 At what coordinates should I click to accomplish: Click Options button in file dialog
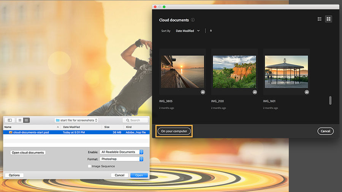tap(14, 175)
